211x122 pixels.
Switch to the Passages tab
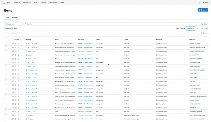pos(15,17)
